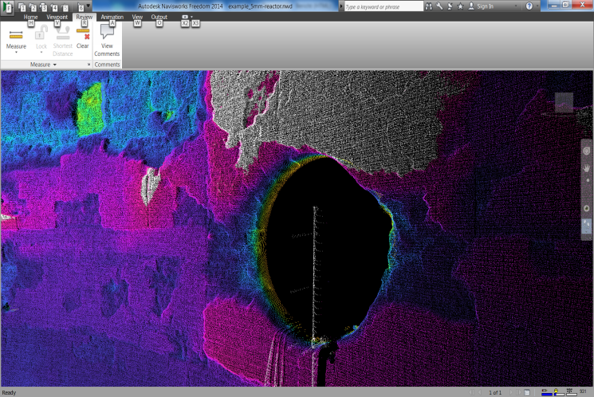The width and height of the screenshot is (594, 397).
Task: Click the keyword search input field
Action: [x=382, y=6]
